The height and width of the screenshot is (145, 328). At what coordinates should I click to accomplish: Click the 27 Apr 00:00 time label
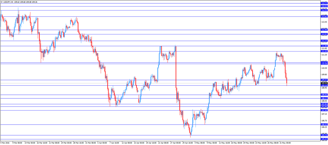pyautogui.click(x=175, y=143)
